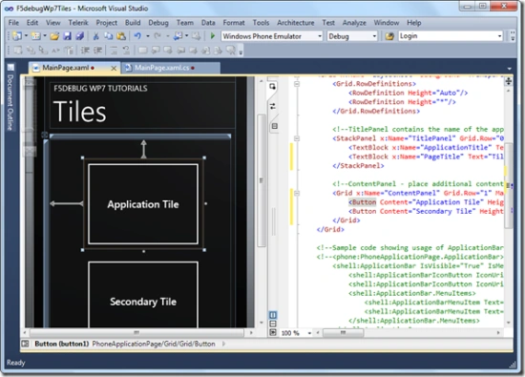The height and width of the screenshot is (377, 525).
Task: Open the Debug menu
Action: point(158,23)
